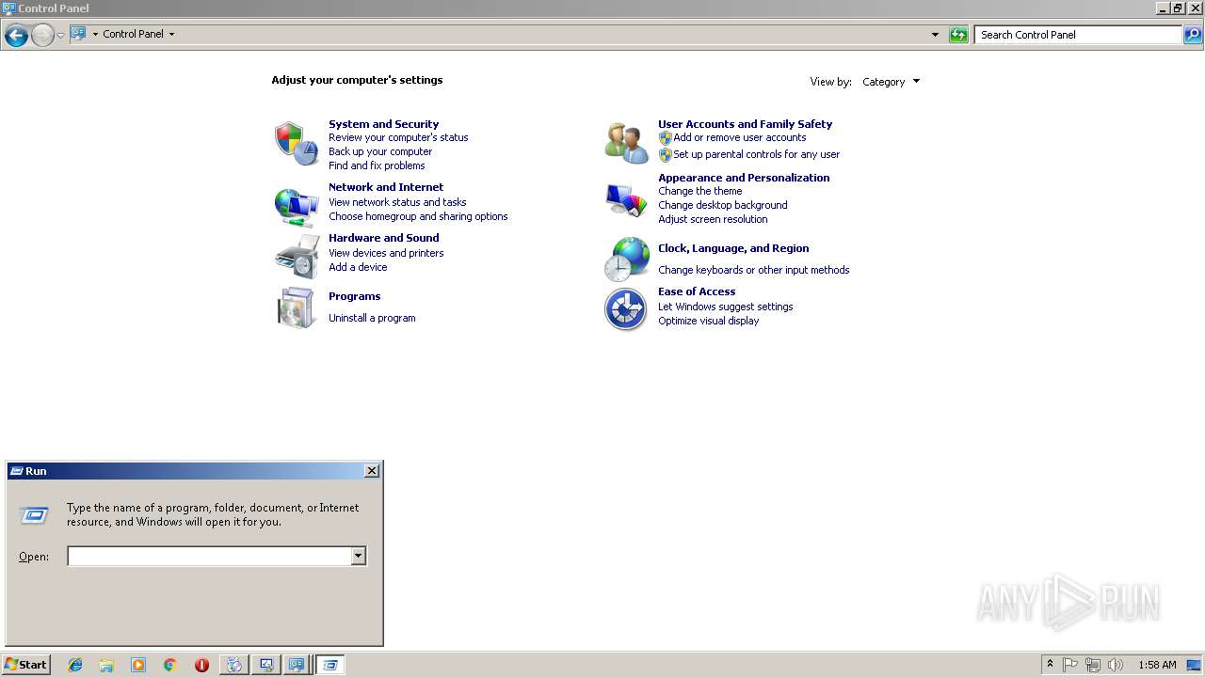Go back with the blue Back arrow

pyautogui.click(x=16, y=36)
